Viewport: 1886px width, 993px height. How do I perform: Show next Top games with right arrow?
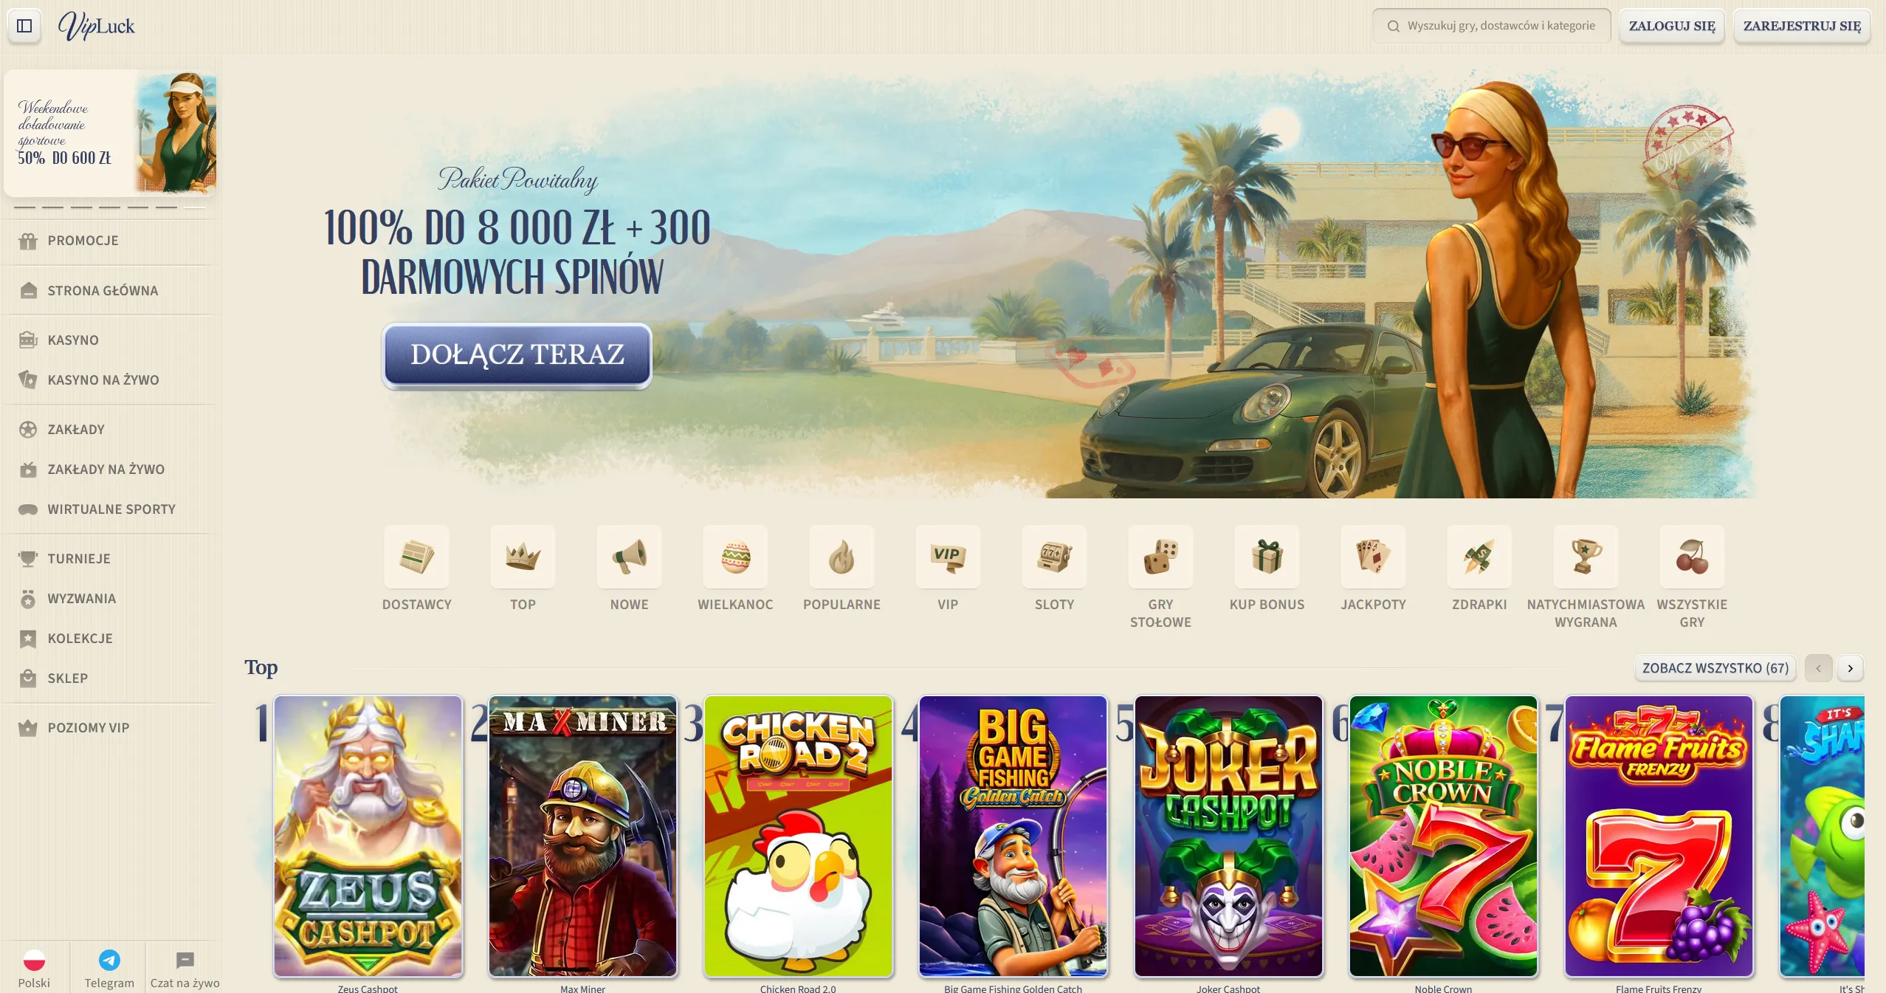[x=1850, y=668]
